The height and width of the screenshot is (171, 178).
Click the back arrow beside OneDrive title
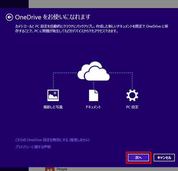[9, 17]
